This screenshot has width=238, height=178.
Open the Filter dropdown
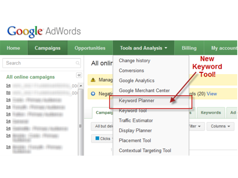[196, 126]
